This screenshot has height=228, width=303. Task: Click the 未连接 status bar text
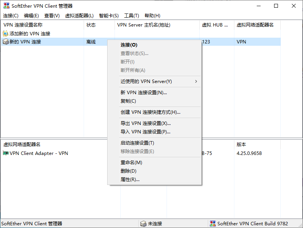pyautogui.click(x=155, y=223)
